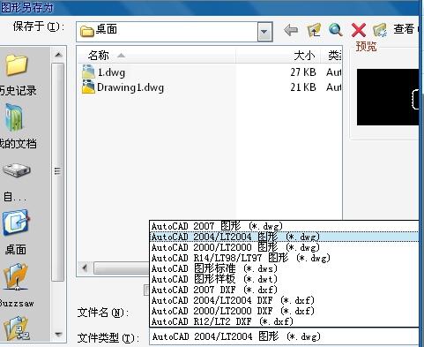
Task: Open the Buzzsaw sidebar shortcut
Action: (x=16, y=285)
